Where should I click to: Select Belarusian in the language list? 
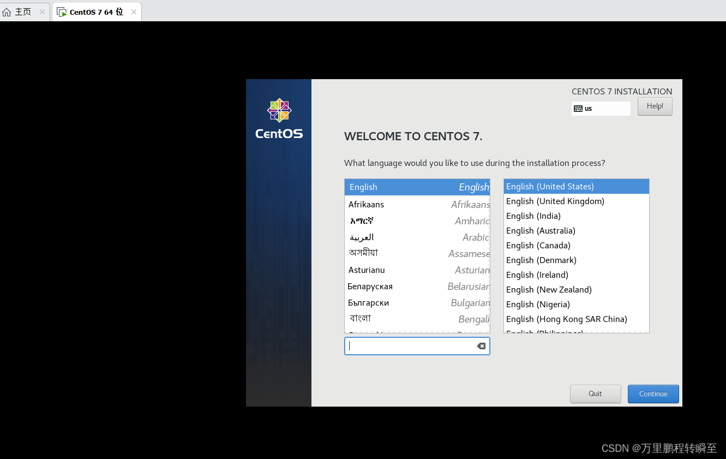coord(417,287)
